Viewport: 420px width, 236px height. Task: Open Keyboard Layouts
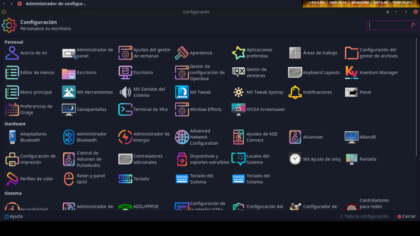click(295, 72)
